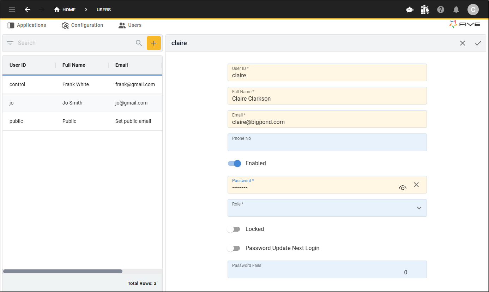489x292 pixels.
Task: Click the Password Fails field
Action: [x=327, y=269]
